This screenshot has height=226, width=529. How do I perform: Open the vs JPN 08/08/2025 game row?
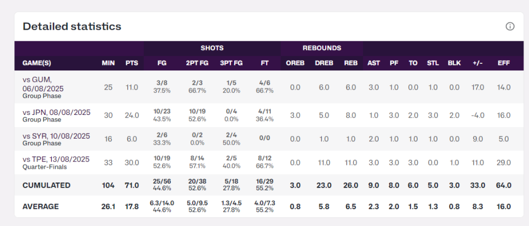[x=56, y=115]
